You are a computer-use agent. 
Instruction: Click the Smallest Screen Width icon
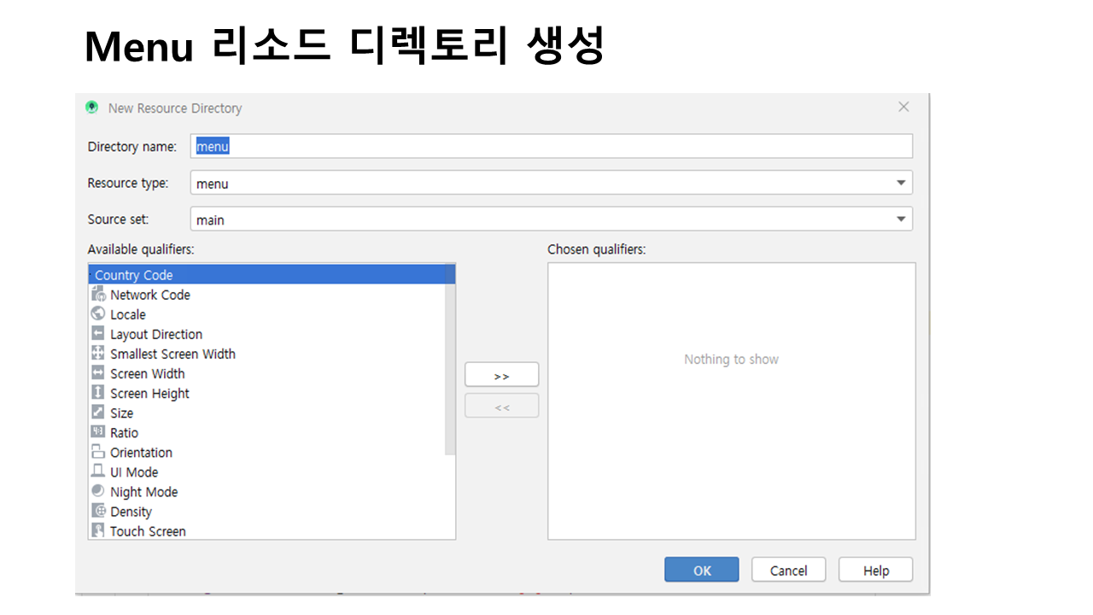[98, 354]
